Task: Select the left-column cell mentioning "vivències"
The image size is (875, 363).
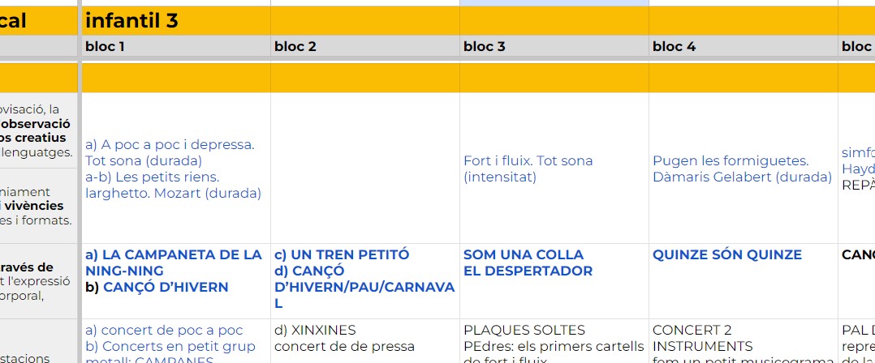Action: pos(38,206)
